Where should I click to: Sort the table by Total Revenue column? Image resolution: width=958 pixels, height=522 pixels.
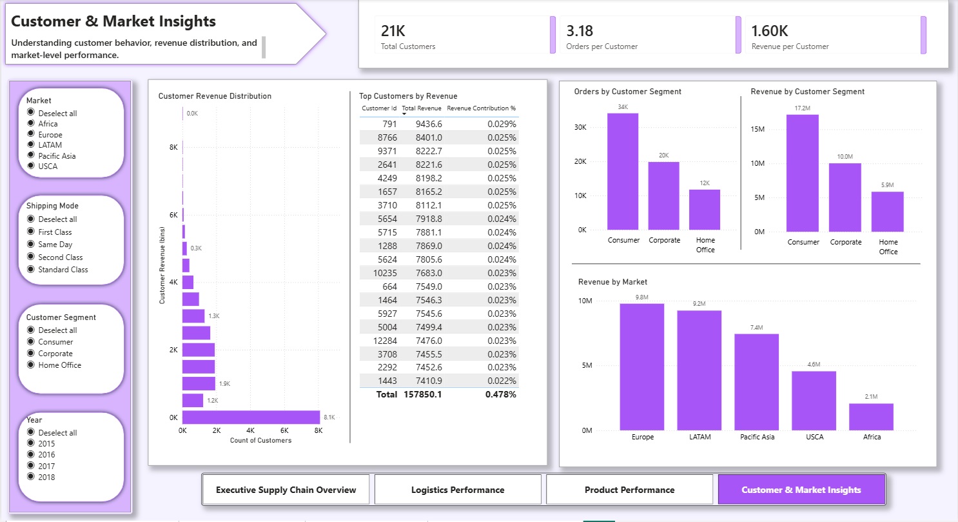tap(420, 108)
